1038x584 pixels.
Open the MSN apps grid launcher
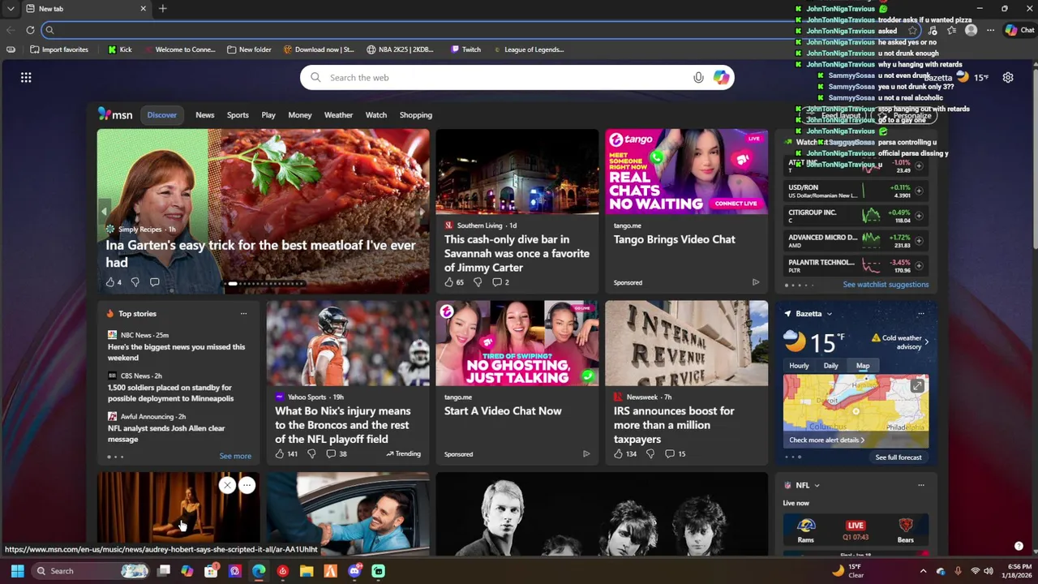click(26, 77)
